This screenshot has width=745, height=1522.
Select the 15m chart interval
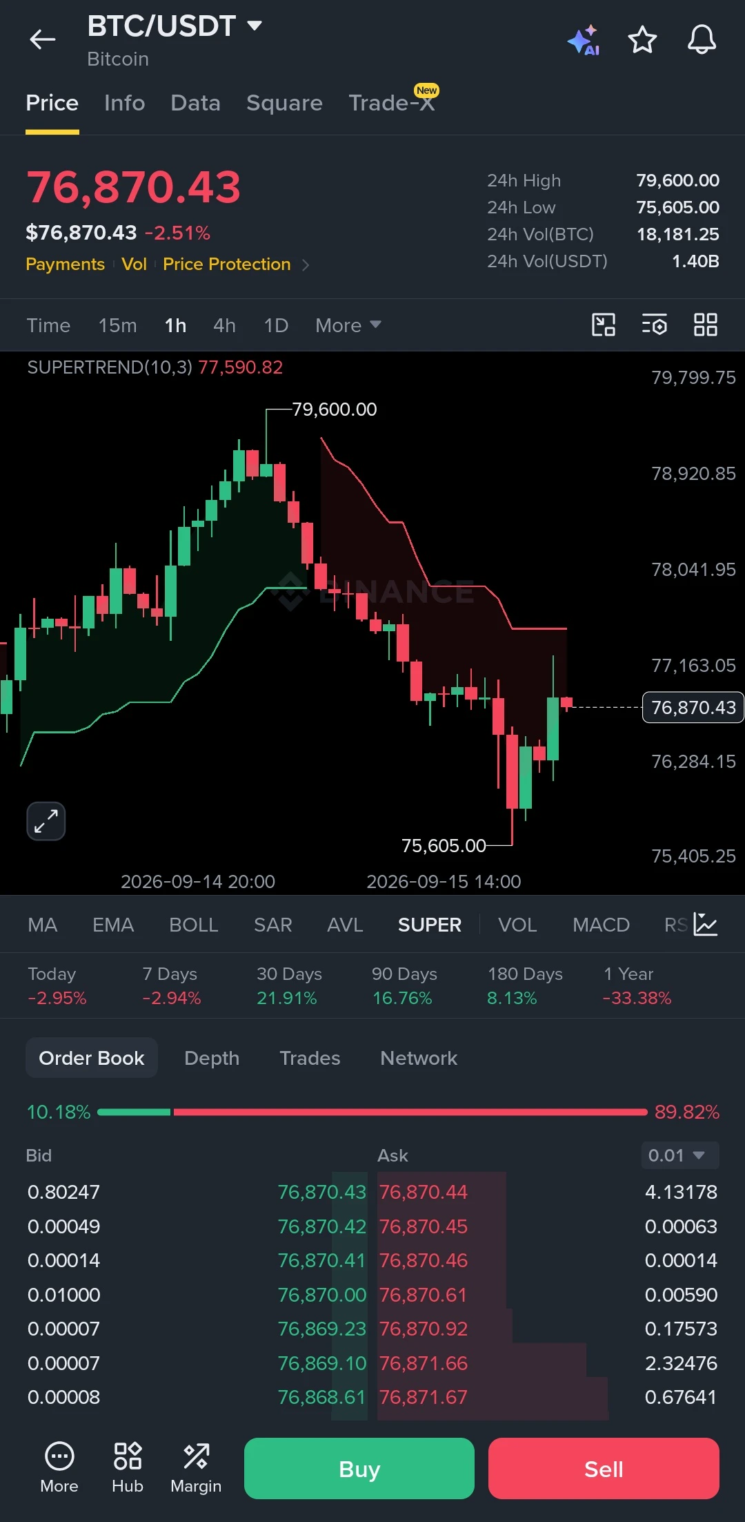coord(118,325)
